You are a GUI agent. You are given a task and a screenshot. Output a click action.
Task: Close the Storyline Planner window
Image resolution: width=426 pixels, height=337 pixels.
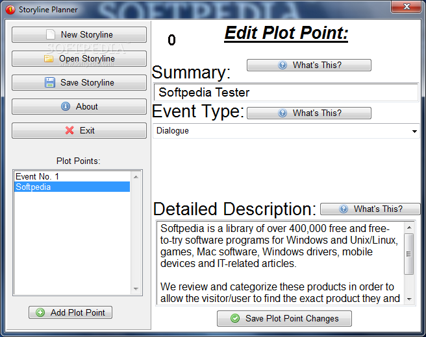pos(406,6)
